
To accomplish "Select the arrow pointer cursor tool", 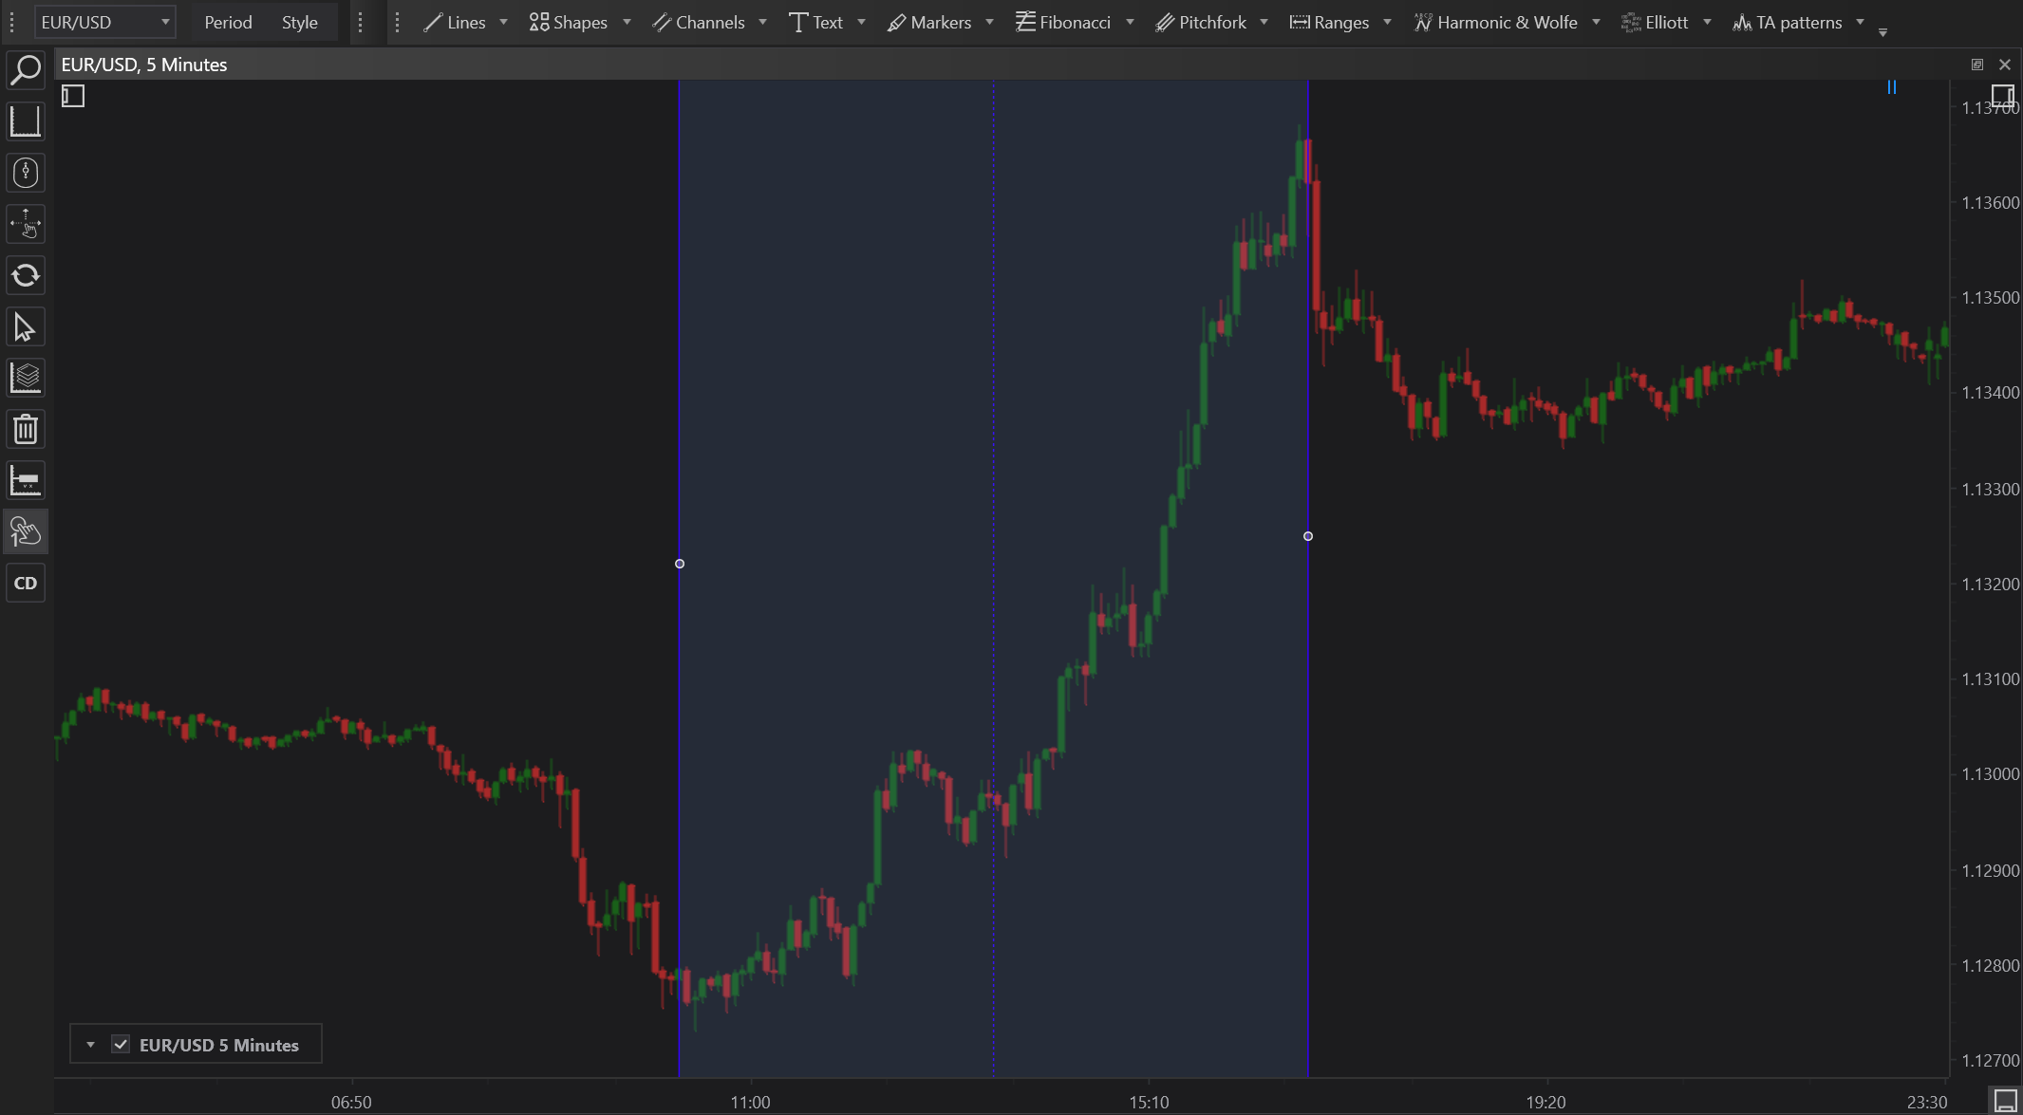I will 26,327.
